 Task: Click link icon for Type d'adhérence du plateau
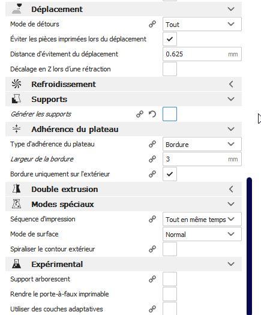coord(152,144)
